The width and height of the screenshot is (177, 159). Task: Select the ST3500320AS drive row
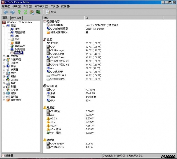[74, 79]
